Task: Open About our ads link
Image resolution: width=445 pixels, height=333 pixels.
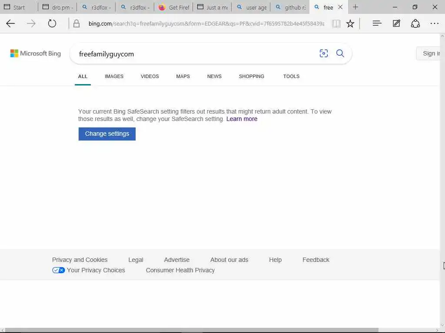Action: click(x=229, y=260)
